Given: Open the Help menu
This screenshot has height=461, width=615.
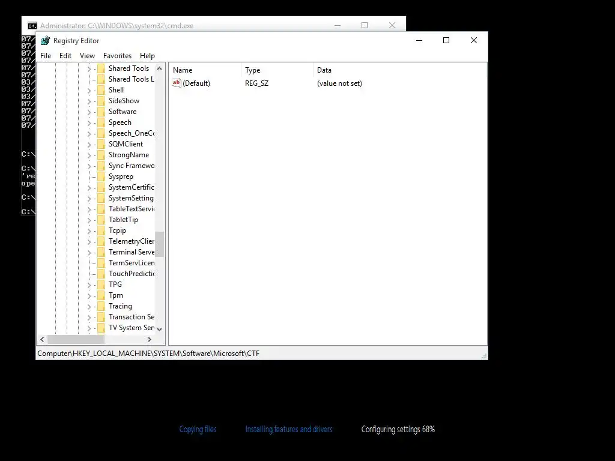Looking at the screenshot, I should [x=147, y=56].
